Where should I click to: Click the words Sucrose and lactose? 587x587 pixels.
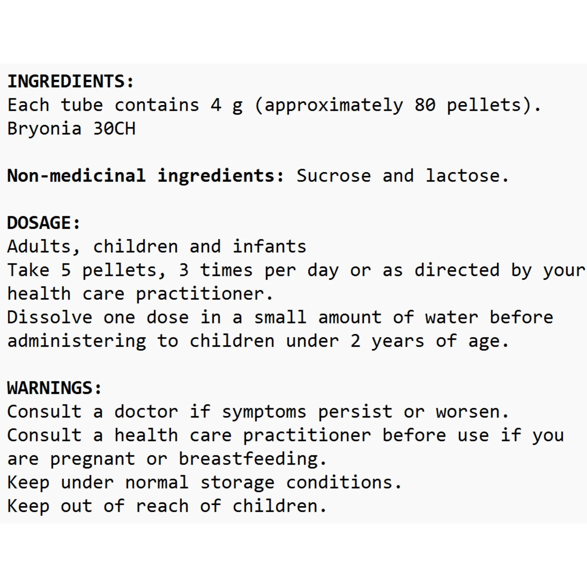403,176
